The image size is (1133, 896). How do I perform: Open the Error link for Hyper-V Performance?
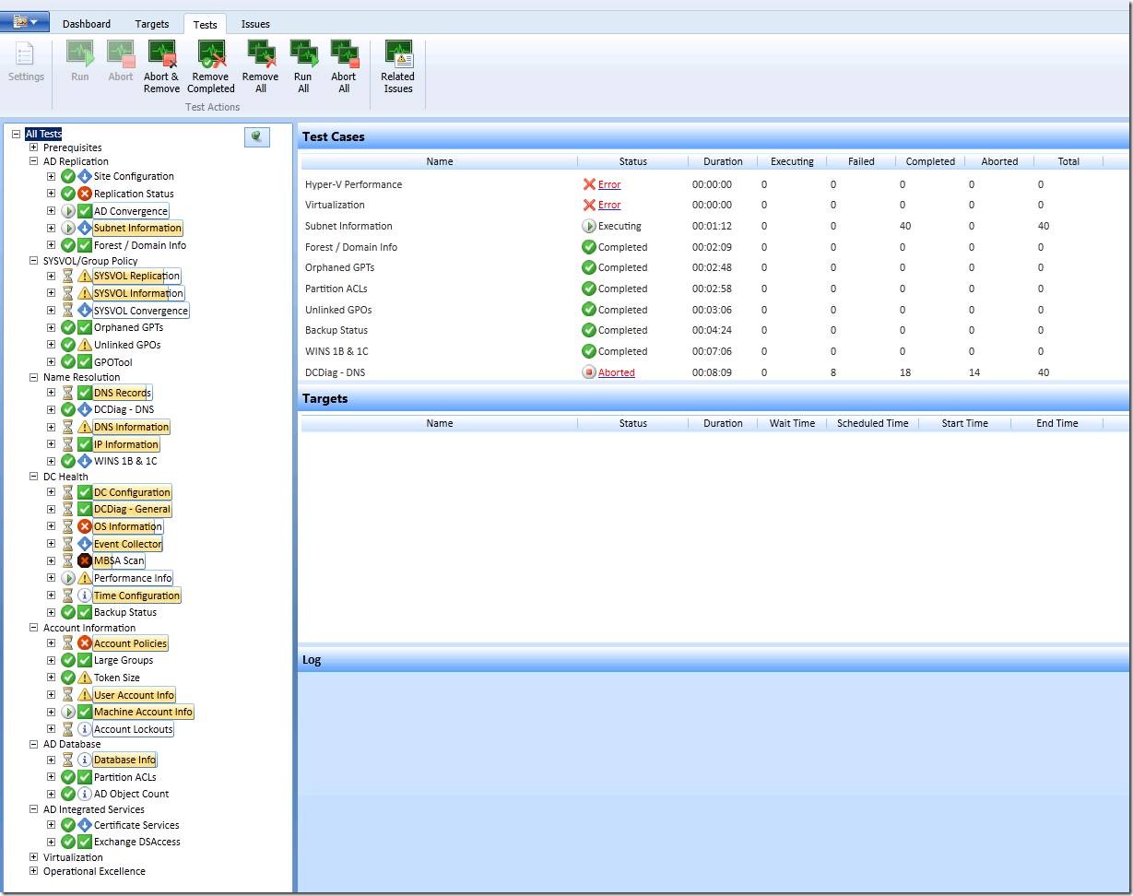point(609,184)
